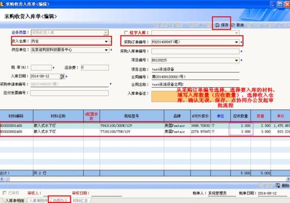290x203 pixels.
Task: Click the 税率(%) input field
Action: [x=41, y=67]
